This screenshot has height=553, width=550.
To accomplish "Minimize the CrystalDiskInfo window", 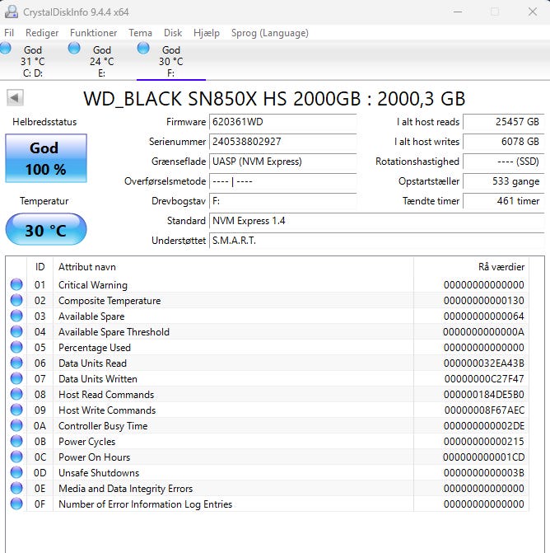I will click(x=458, y=12).
